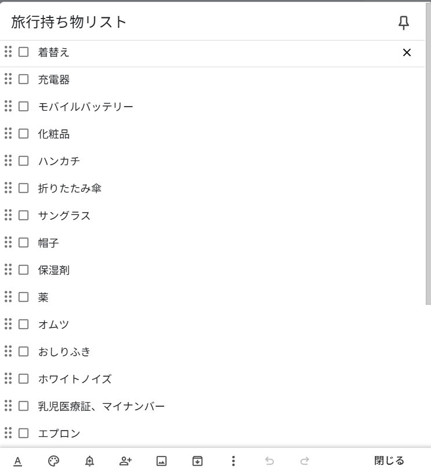This screenshot has width=431, height=474.
Task: Delete the 着替え list item
Action: click(x=407, y=53)
